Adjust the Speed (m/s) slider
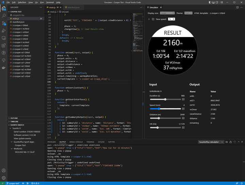 point(165,109)
